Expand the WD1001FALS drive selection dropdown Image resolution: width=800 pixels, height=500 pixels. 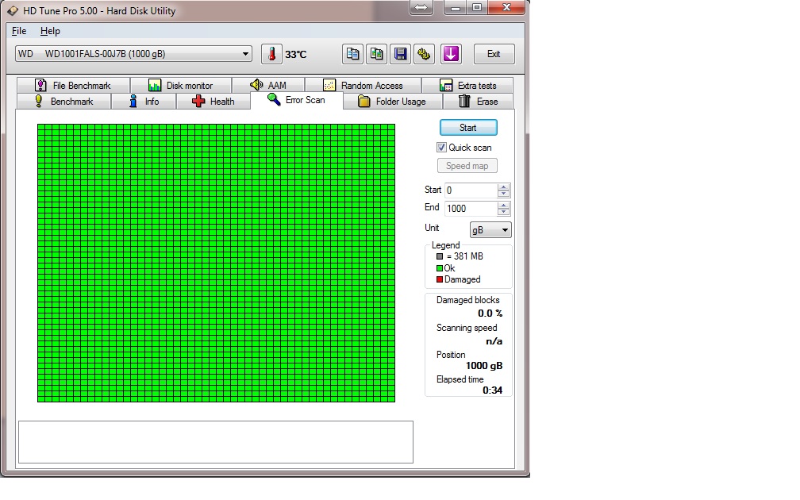pyautogui.click(x=133, y=54)
